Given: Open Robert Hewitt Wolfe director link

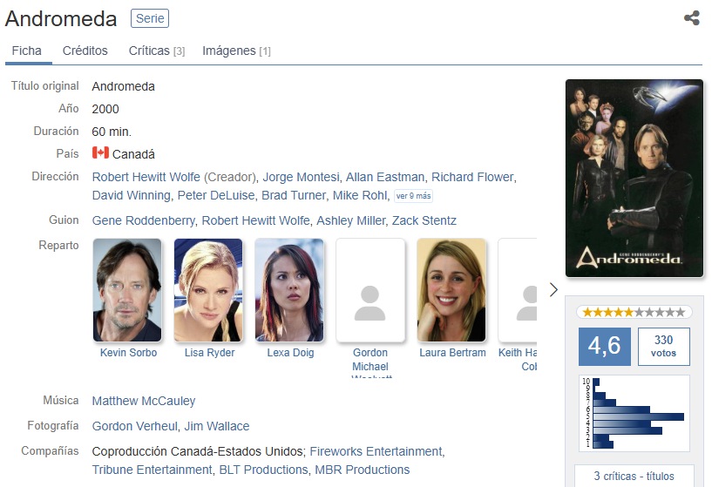Looking at the screenshot, I should tap(146, 177).
